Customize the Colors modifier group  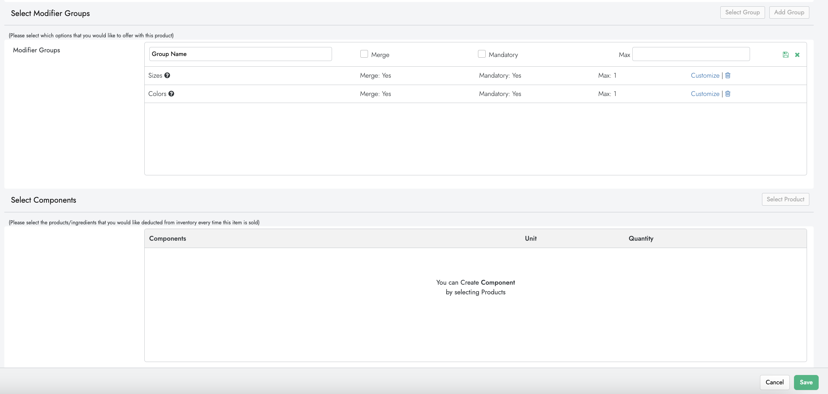pos(705,93)
